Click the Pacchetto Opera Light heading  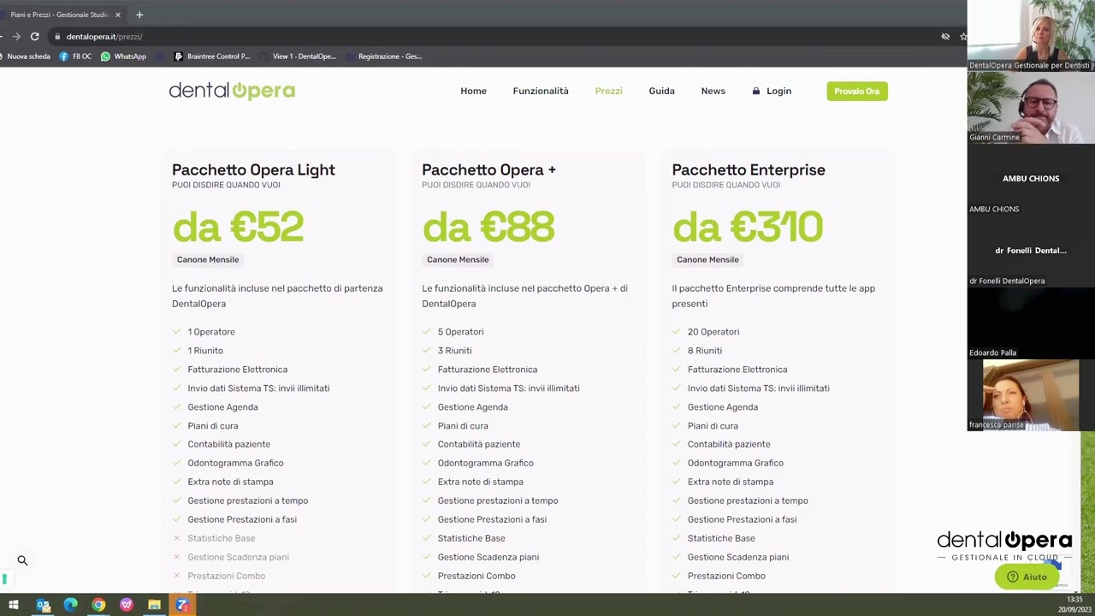(253, 169)
